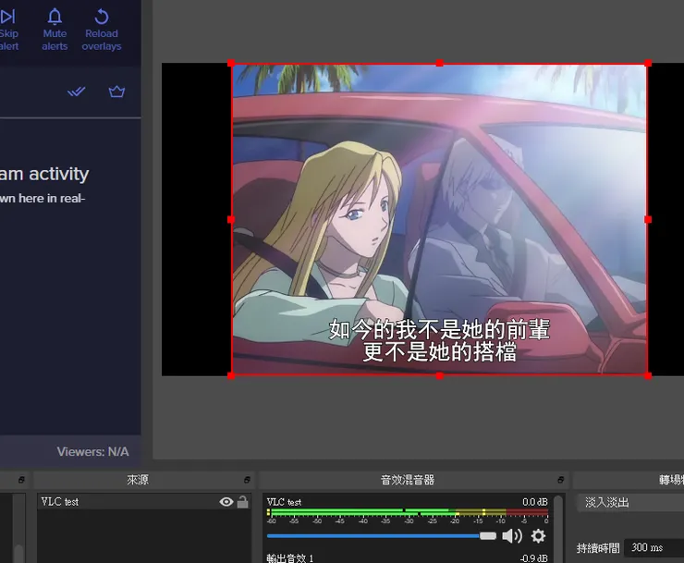Toggle visibility eye of VLC test source
This screenshot has height=563, width=684.
(226, 502)
